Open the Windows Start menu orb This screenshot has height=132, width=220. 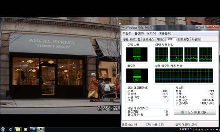[x=3, y=129]
